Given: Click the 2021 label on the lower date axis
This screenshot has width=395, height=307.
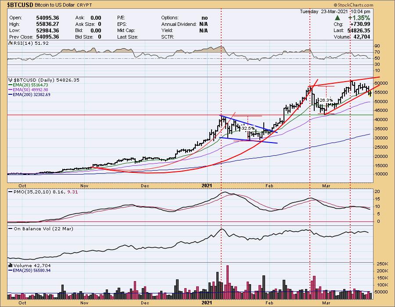Looking at the screenshot, I should 207,303.
